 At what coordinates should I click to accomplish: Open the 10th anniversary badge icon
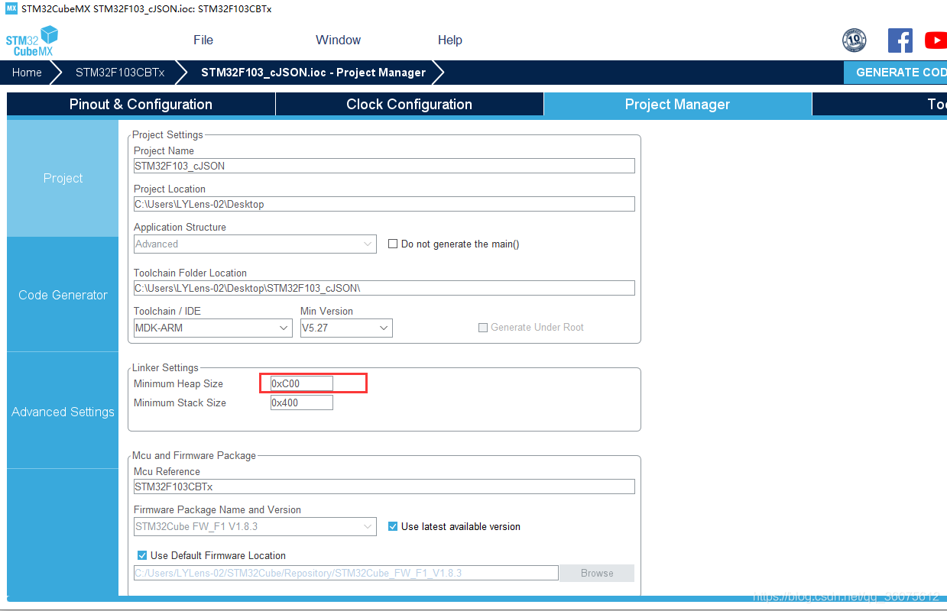point(854,40)
